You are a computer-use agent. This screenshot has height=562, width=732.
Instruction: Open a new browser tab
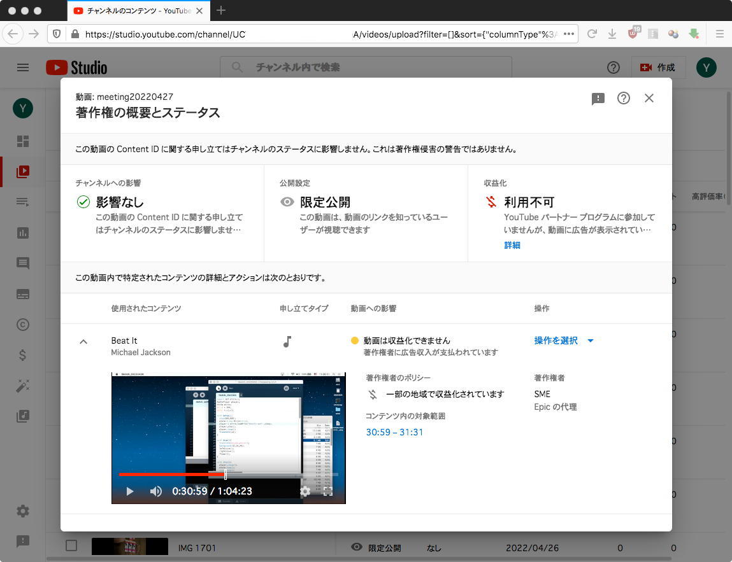221,10
